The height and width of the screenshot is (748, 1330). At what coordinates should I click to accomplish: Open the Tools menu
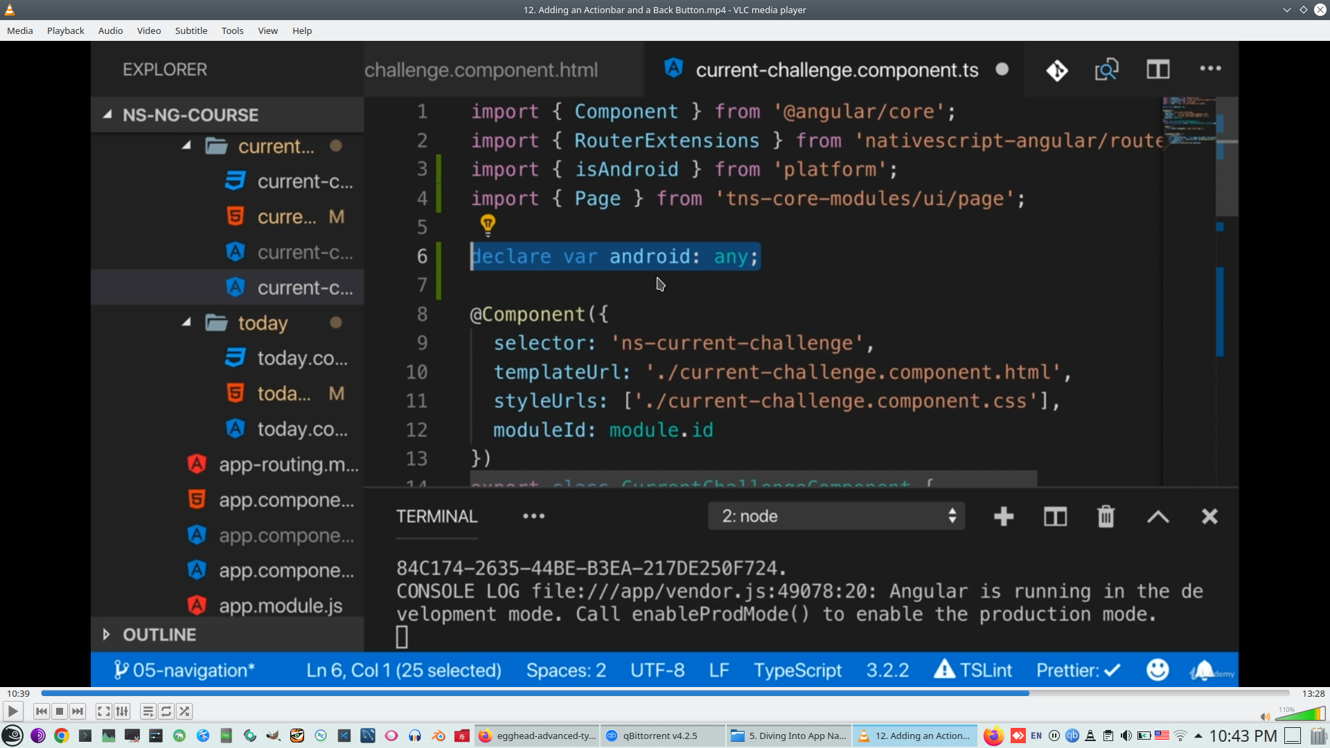click(232, 30)
